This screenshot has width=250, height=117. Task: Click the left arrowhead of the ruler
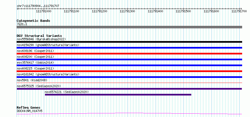pyautogui.click(x=17, y=9)
